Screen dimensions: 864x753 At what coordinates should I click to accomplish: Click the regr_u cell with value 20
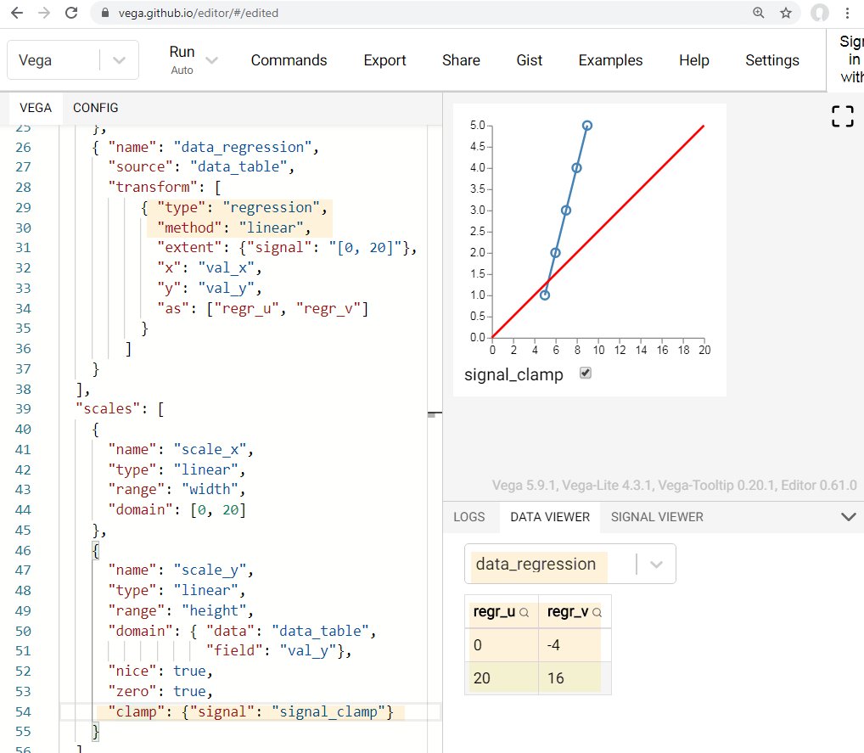(502, 678)
